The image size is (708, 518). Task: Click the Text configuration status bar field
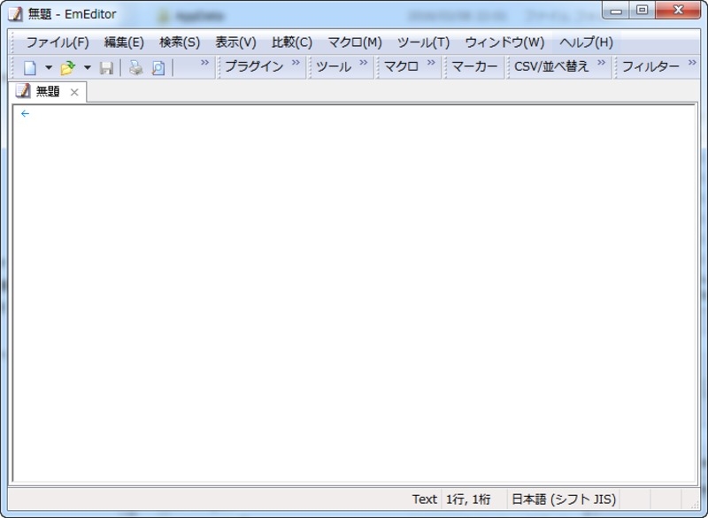[425, 499]
